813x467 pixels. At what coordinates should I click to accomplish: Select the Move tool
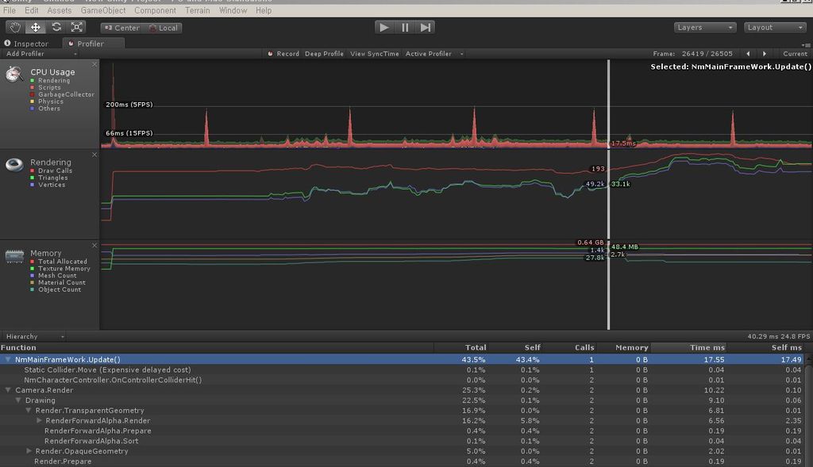[x=35, y=28]
